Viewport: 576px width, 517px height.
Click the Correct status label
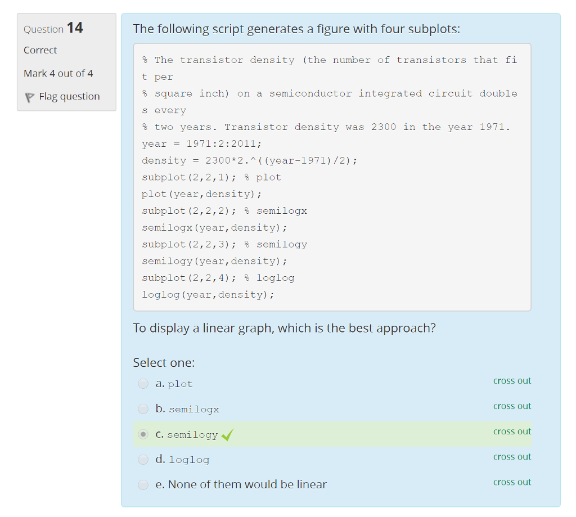[39, 50]
